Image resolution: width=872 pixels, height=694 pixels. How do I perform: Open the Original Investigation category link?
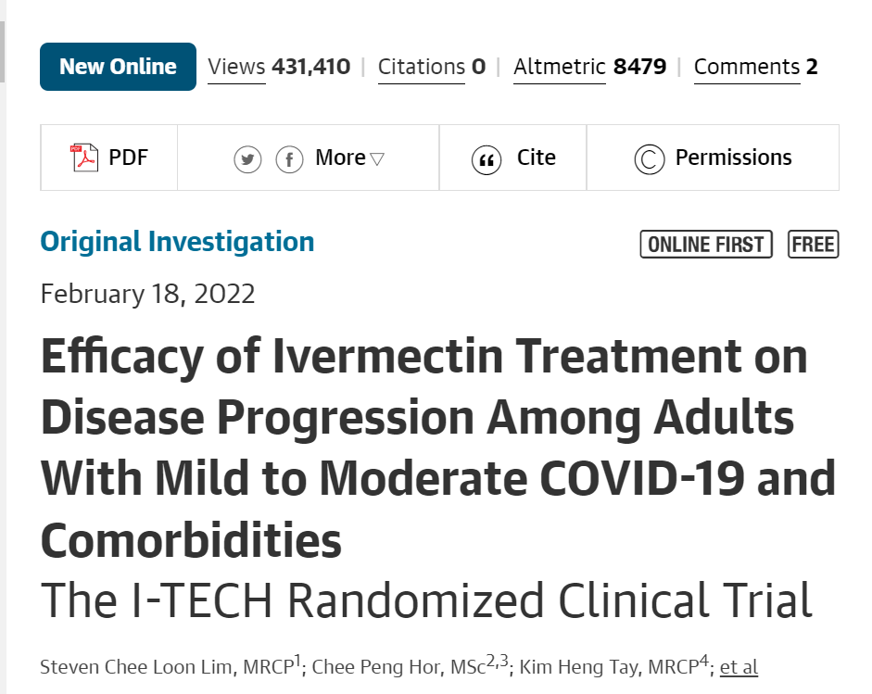[177, 243]
